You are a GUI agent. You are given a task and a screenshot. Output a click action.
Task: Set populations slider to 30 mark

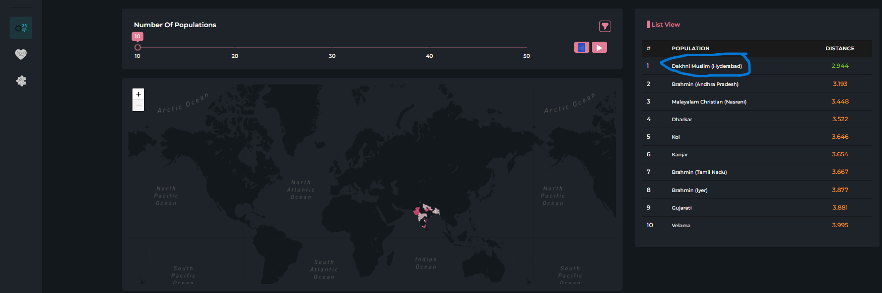click(332, 47)
